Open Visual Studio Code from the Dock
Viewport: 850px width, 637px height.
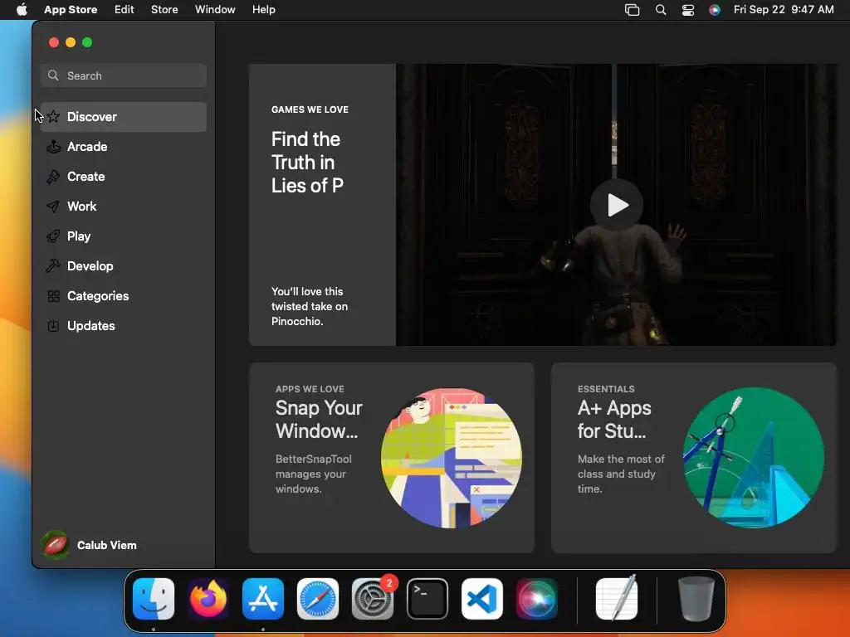pyautogui.click(x=482, y=599)
